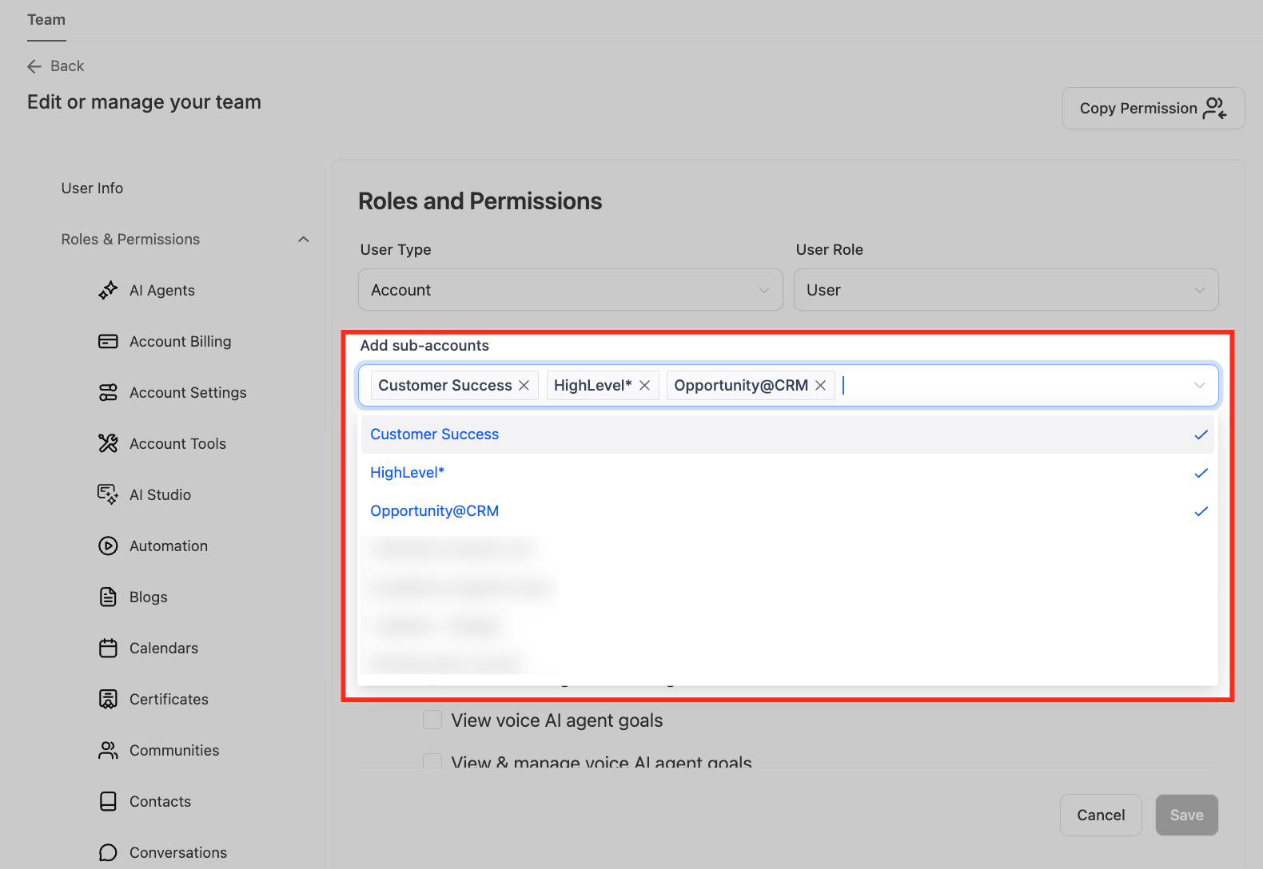Screen dimensions: 1263x869
Task: Open the User Role dropdown
Action: click(1006, 290)
